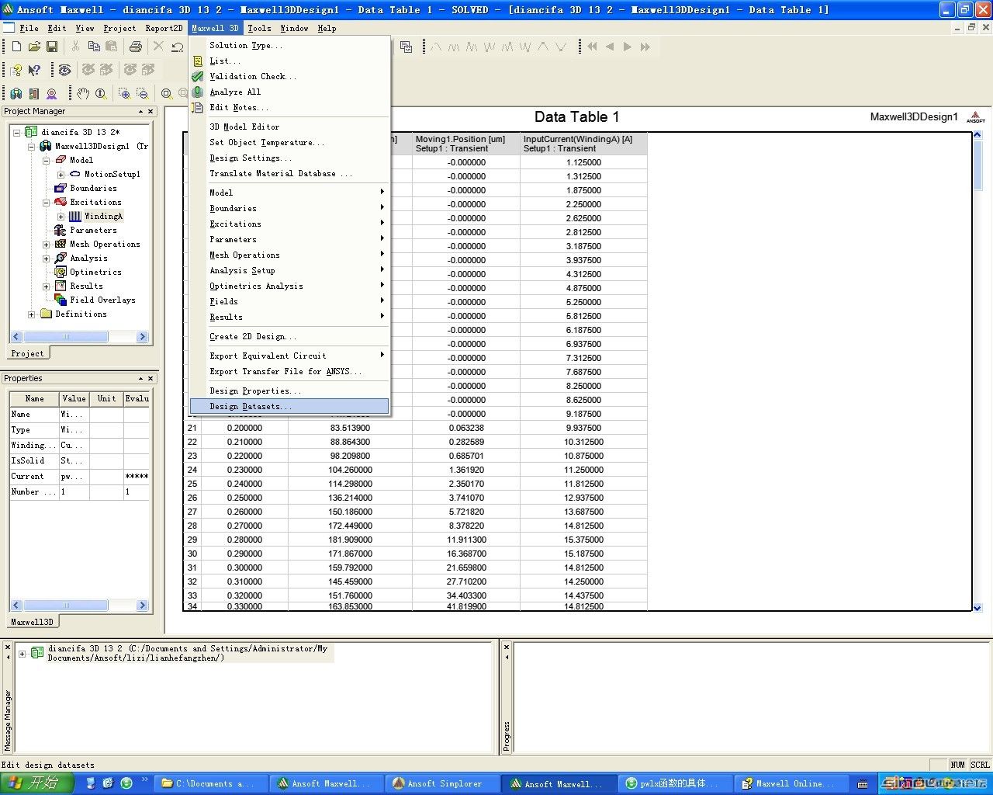The width and height of the screenshot is (993, 795).
Task: Collapse the Maxwell3DDesign1 tree node
Action: tap(31, 146)
